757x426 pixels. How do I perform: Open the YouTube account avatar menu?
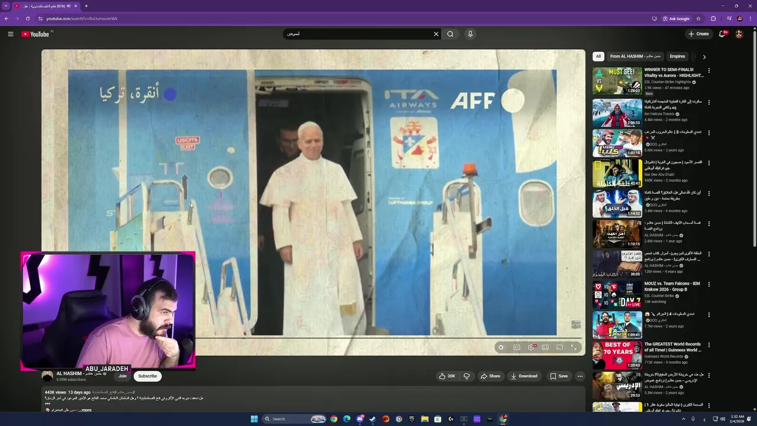pyautogui.click(x=739, y=34)
